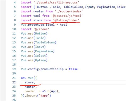Click line number 20 in the gutter

pos(14,74)
